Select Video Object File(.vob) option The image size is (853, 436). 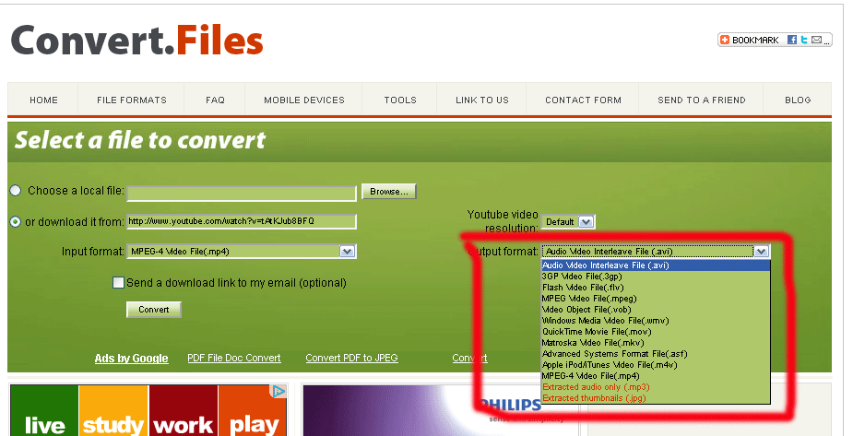pos(656,310)
